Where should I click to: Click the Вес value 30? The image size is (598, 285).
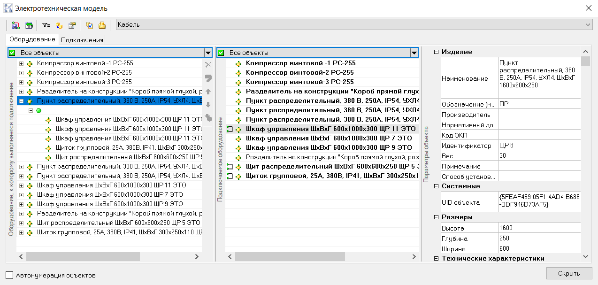click(x=539, y=156)
